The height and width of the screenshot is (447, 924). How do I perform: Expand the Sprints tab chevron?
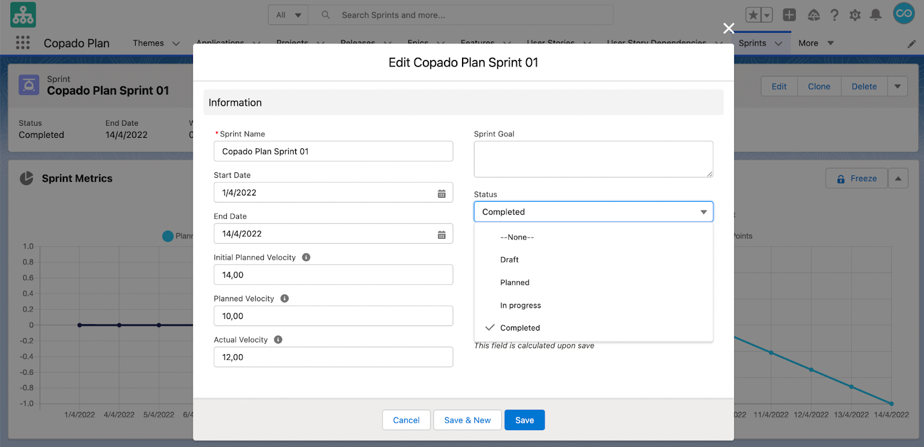pos(778,43)
